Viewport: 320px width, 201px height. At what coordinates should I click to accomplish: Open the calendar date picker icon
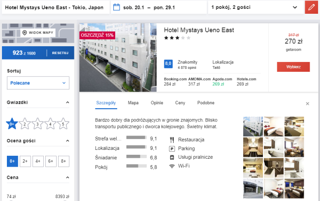pyautogui.click(x=116, y=7)
